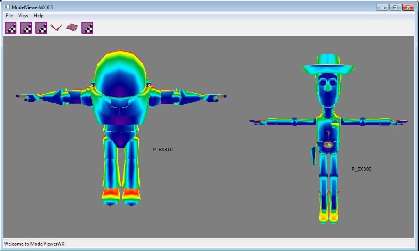Click the first checkered texture toolbar icon
The image size is (419, 251).
(11, 28)
